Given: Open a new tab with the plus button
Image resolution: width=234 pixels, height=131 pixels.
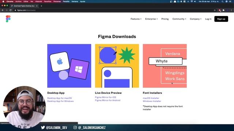Looking at the screenshot, I should pyautogui.click(x=41, y=6).
